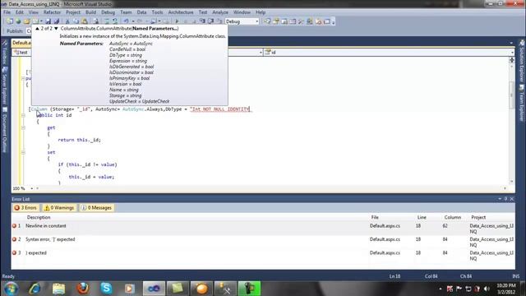The height and width of the screenshot is (296, 526).
Task: Open Firefox from the taskbar
Action: (82, 289)
